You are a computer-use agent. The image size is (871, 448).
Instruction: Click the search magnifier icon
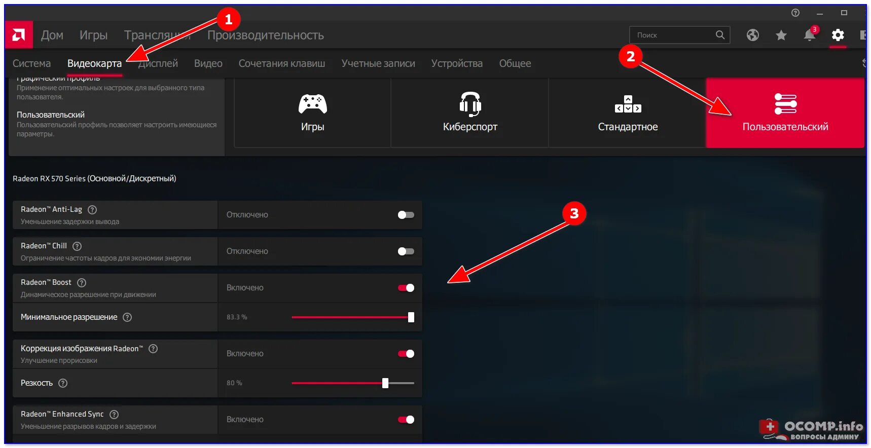pyautogui.click(x=720, y=35)
